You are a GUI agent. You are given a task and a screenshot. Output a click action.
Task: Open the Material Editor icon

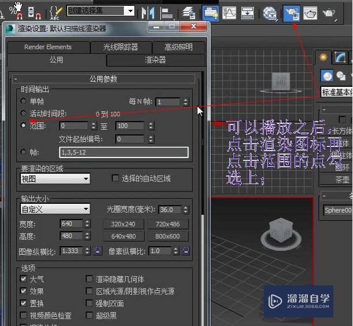pyautogui.click(x=270, y=13)
